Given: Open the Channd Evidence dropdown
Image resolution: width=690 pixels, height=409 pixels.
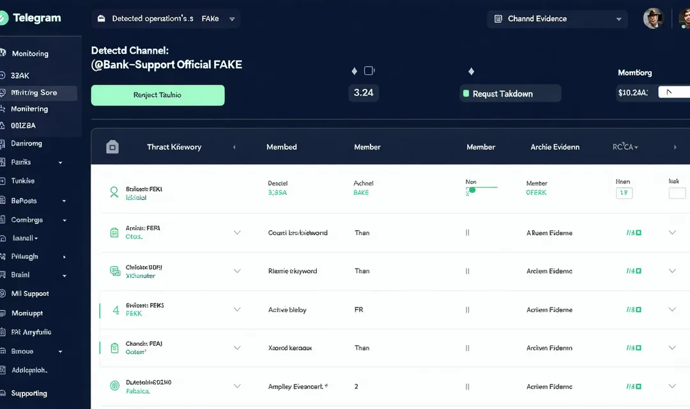Looking at the screenshot, I should [557, 19].
